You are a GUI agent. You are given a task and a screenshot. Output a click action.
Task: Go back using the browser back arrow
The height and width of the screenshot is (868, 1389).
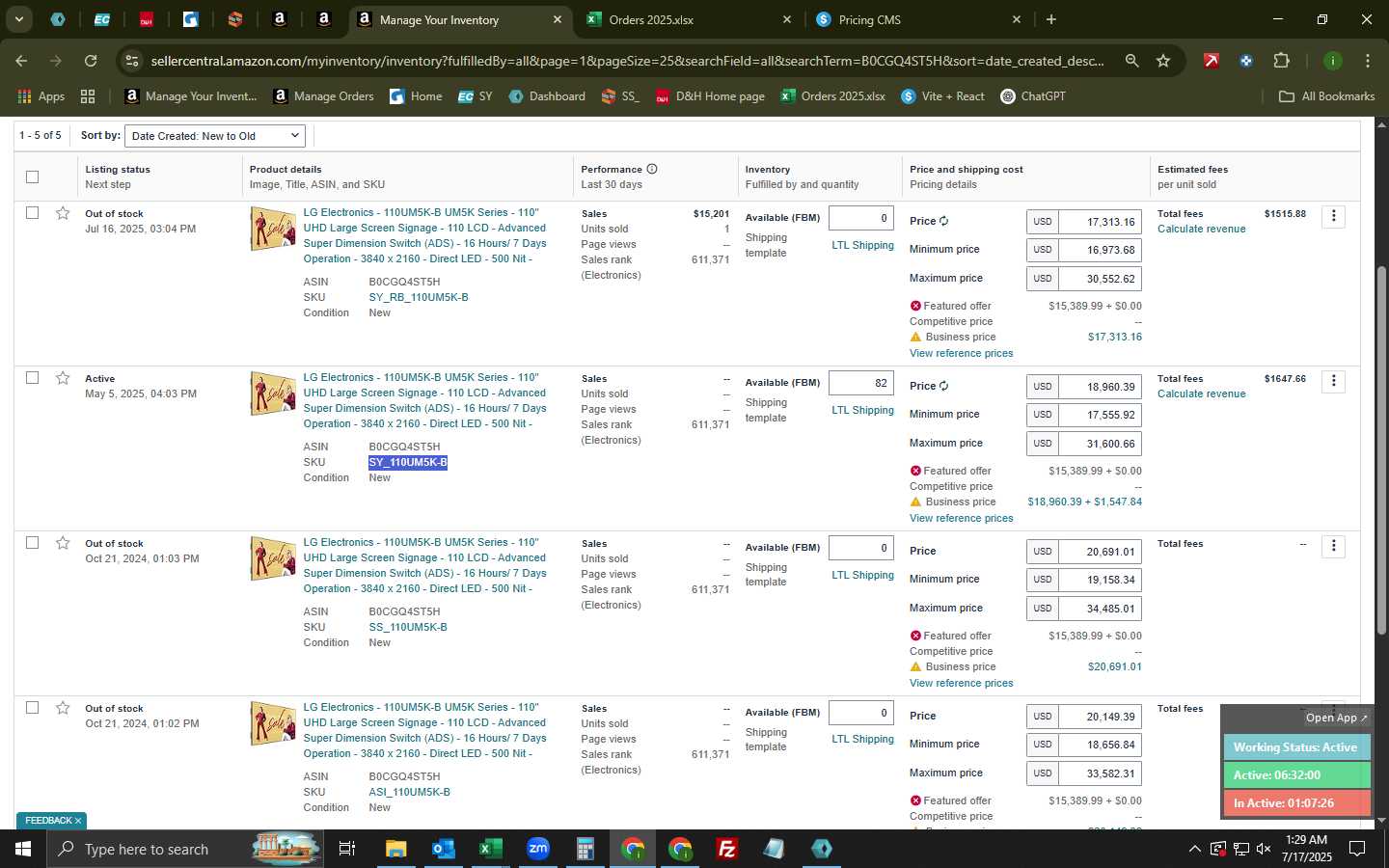coord(21,61)
